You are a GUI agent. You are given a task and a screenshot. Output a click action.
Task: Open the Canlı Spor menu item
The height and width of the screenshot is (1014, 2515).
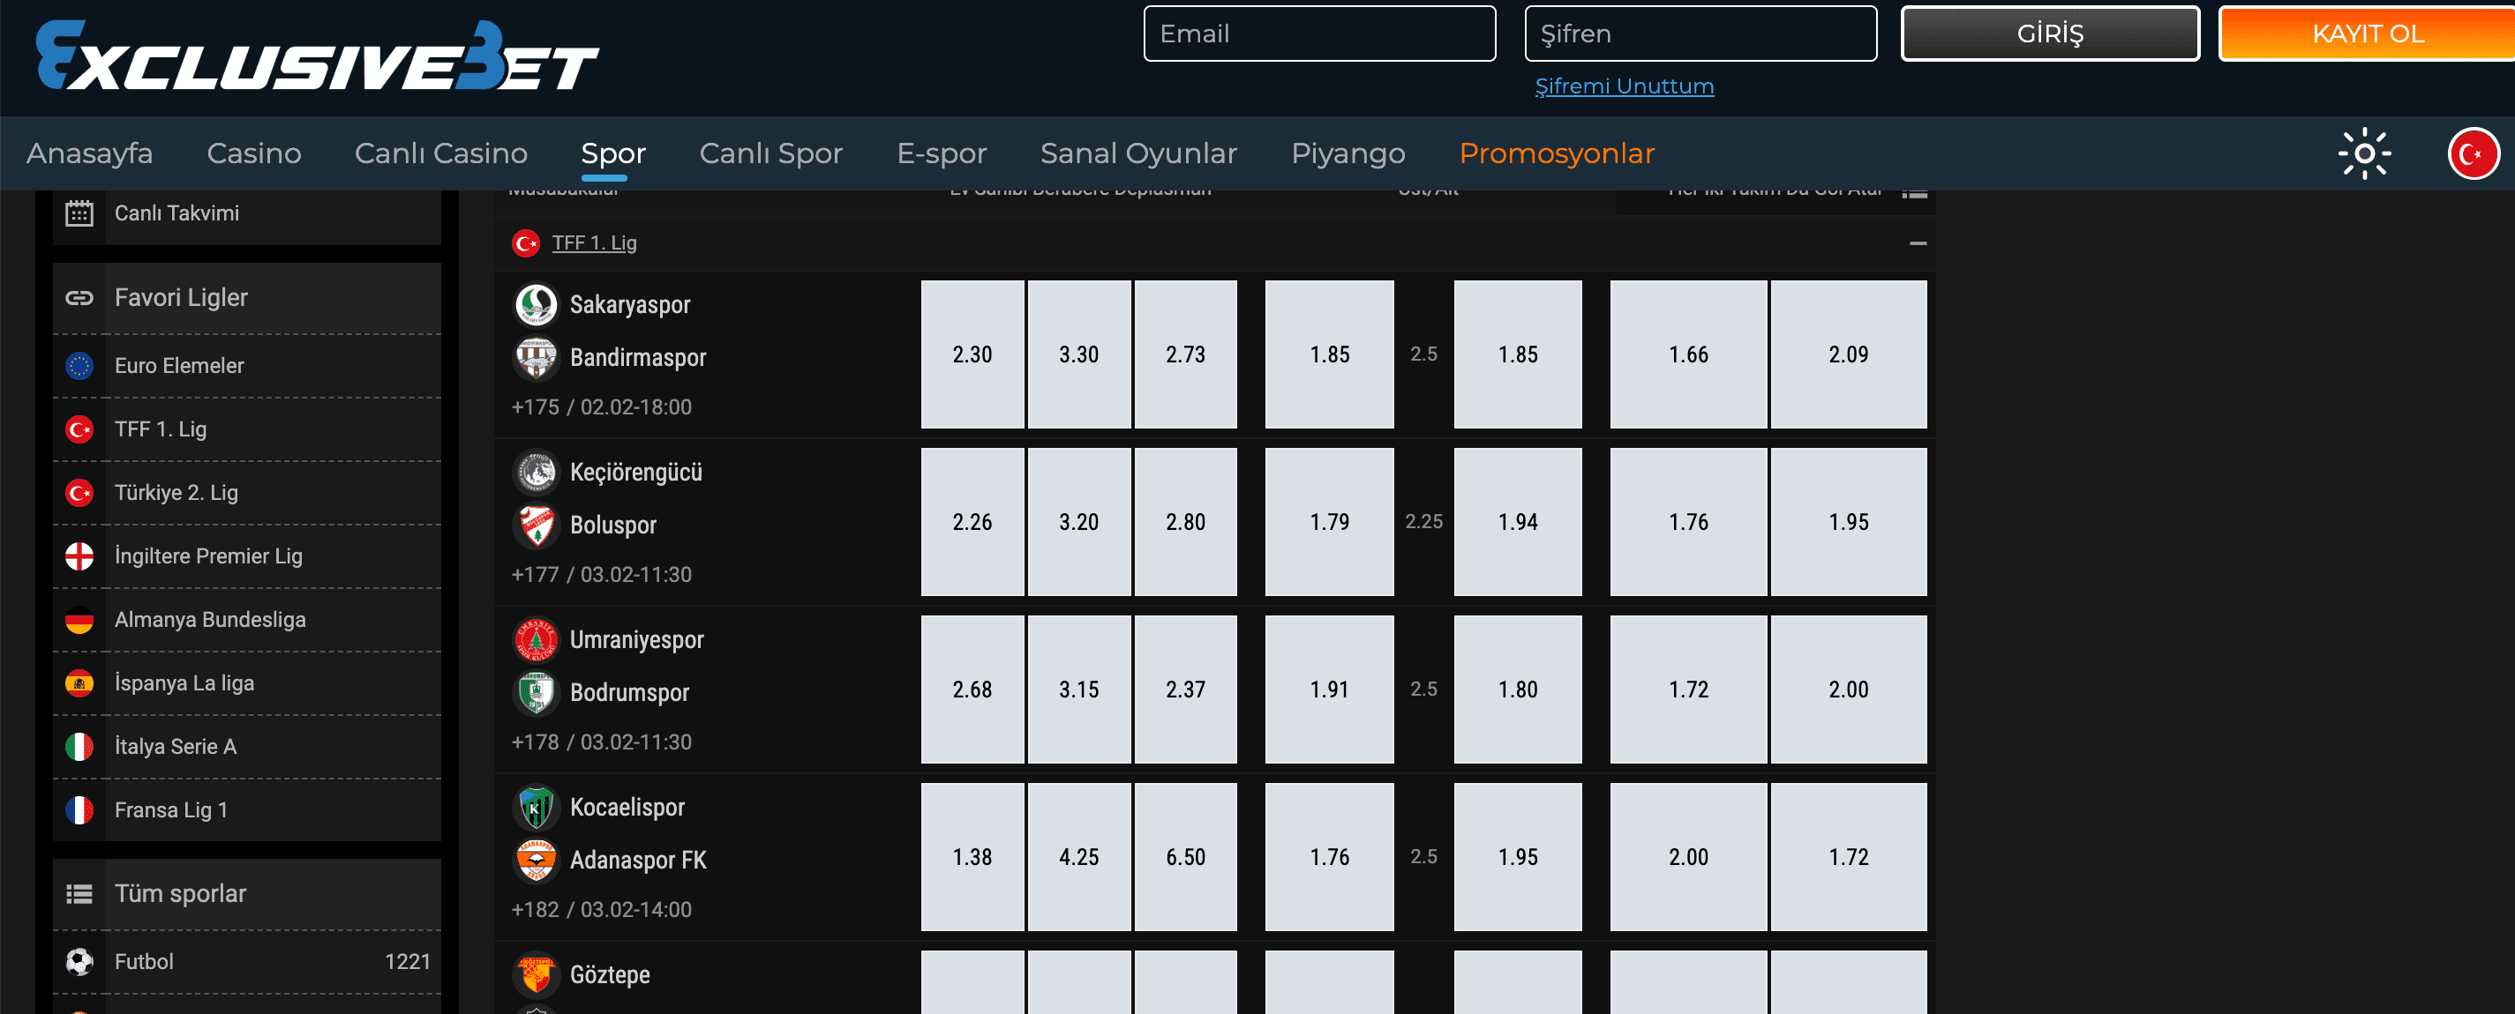[x=770, y=153]
